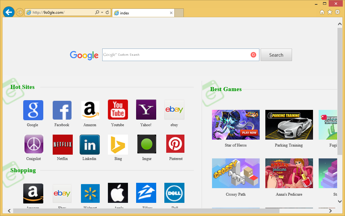
Task: Click the 'Pinterest' label link
Action: tap(176, 158)
